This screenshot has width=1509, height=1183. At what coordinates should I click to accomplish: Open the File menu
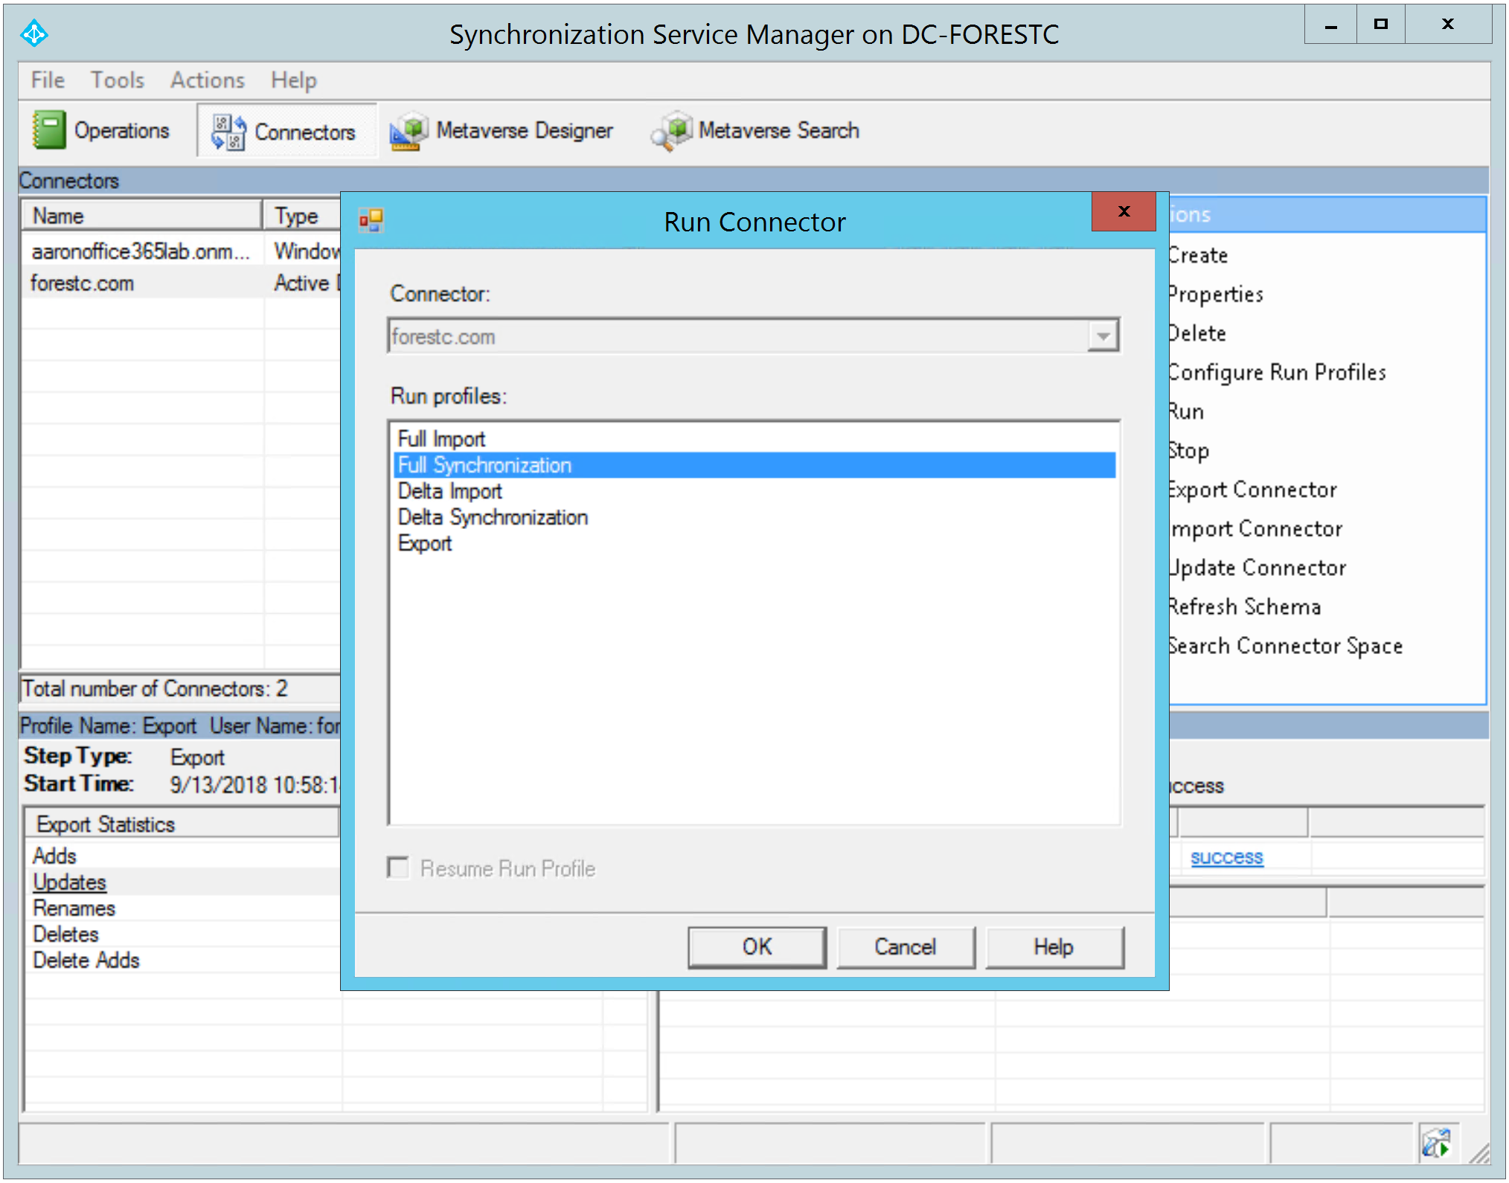pyautogui.click(x=48, y=80)
